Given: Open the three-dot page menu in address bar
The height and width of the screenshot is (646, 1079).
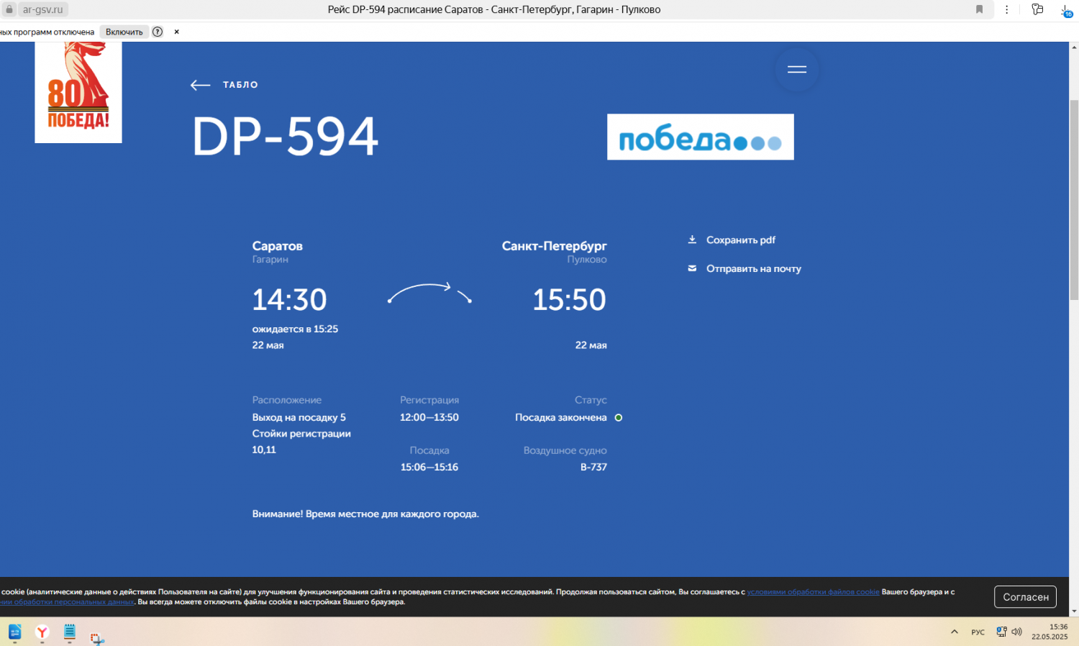Looking at the screenshot, I should [1006, 9].
